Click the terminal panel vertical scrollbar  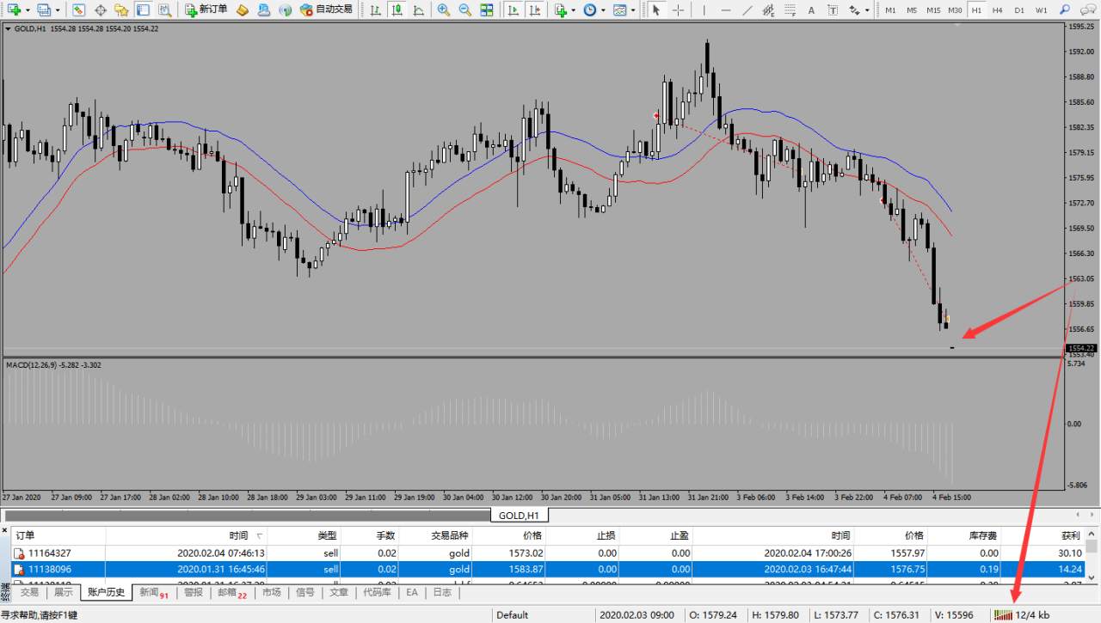pos(1092,561)
